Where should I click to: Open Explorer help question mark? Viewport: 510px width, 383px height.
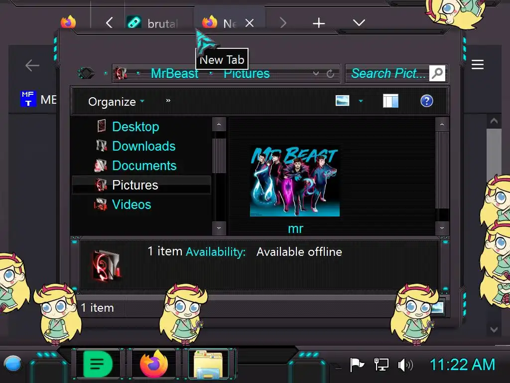pyautogui.click(x=426, y=101)
